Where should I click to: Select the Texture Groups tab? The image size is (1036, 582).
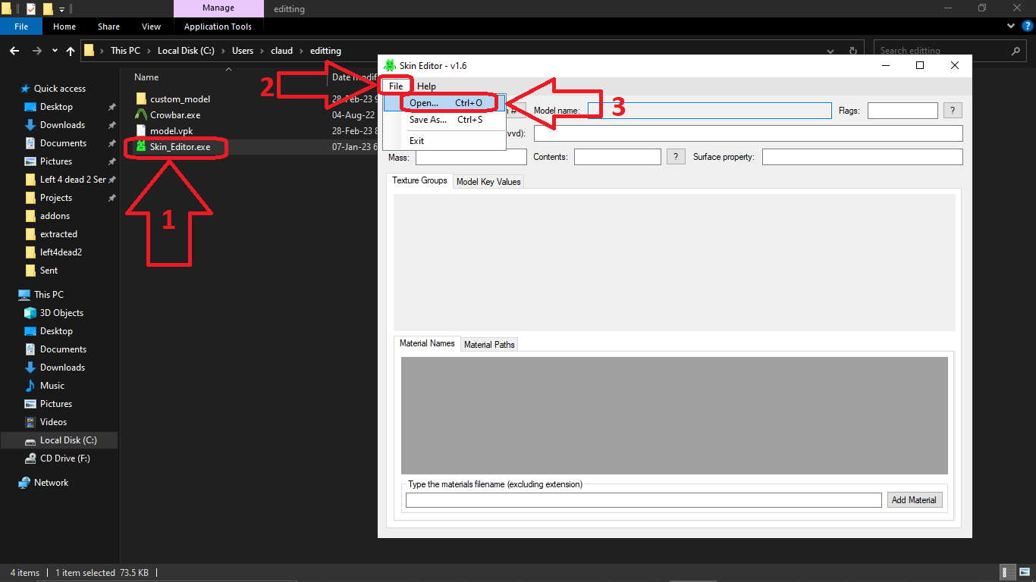pos(419,180)
